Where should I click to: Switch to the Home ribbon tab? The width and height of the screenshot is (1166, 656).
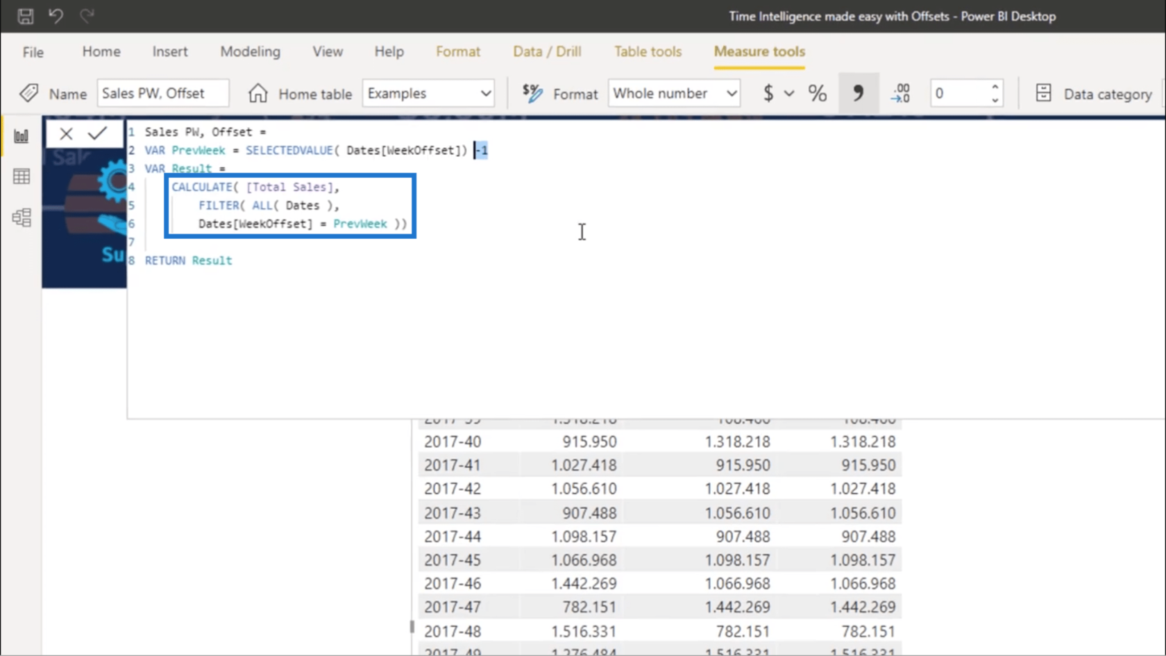pos(101,51)
